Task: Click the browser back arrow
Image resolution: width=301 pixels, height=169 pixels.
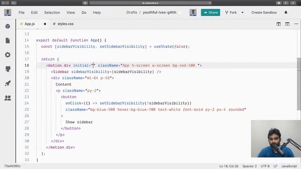Action: click(x=3, y=3)
